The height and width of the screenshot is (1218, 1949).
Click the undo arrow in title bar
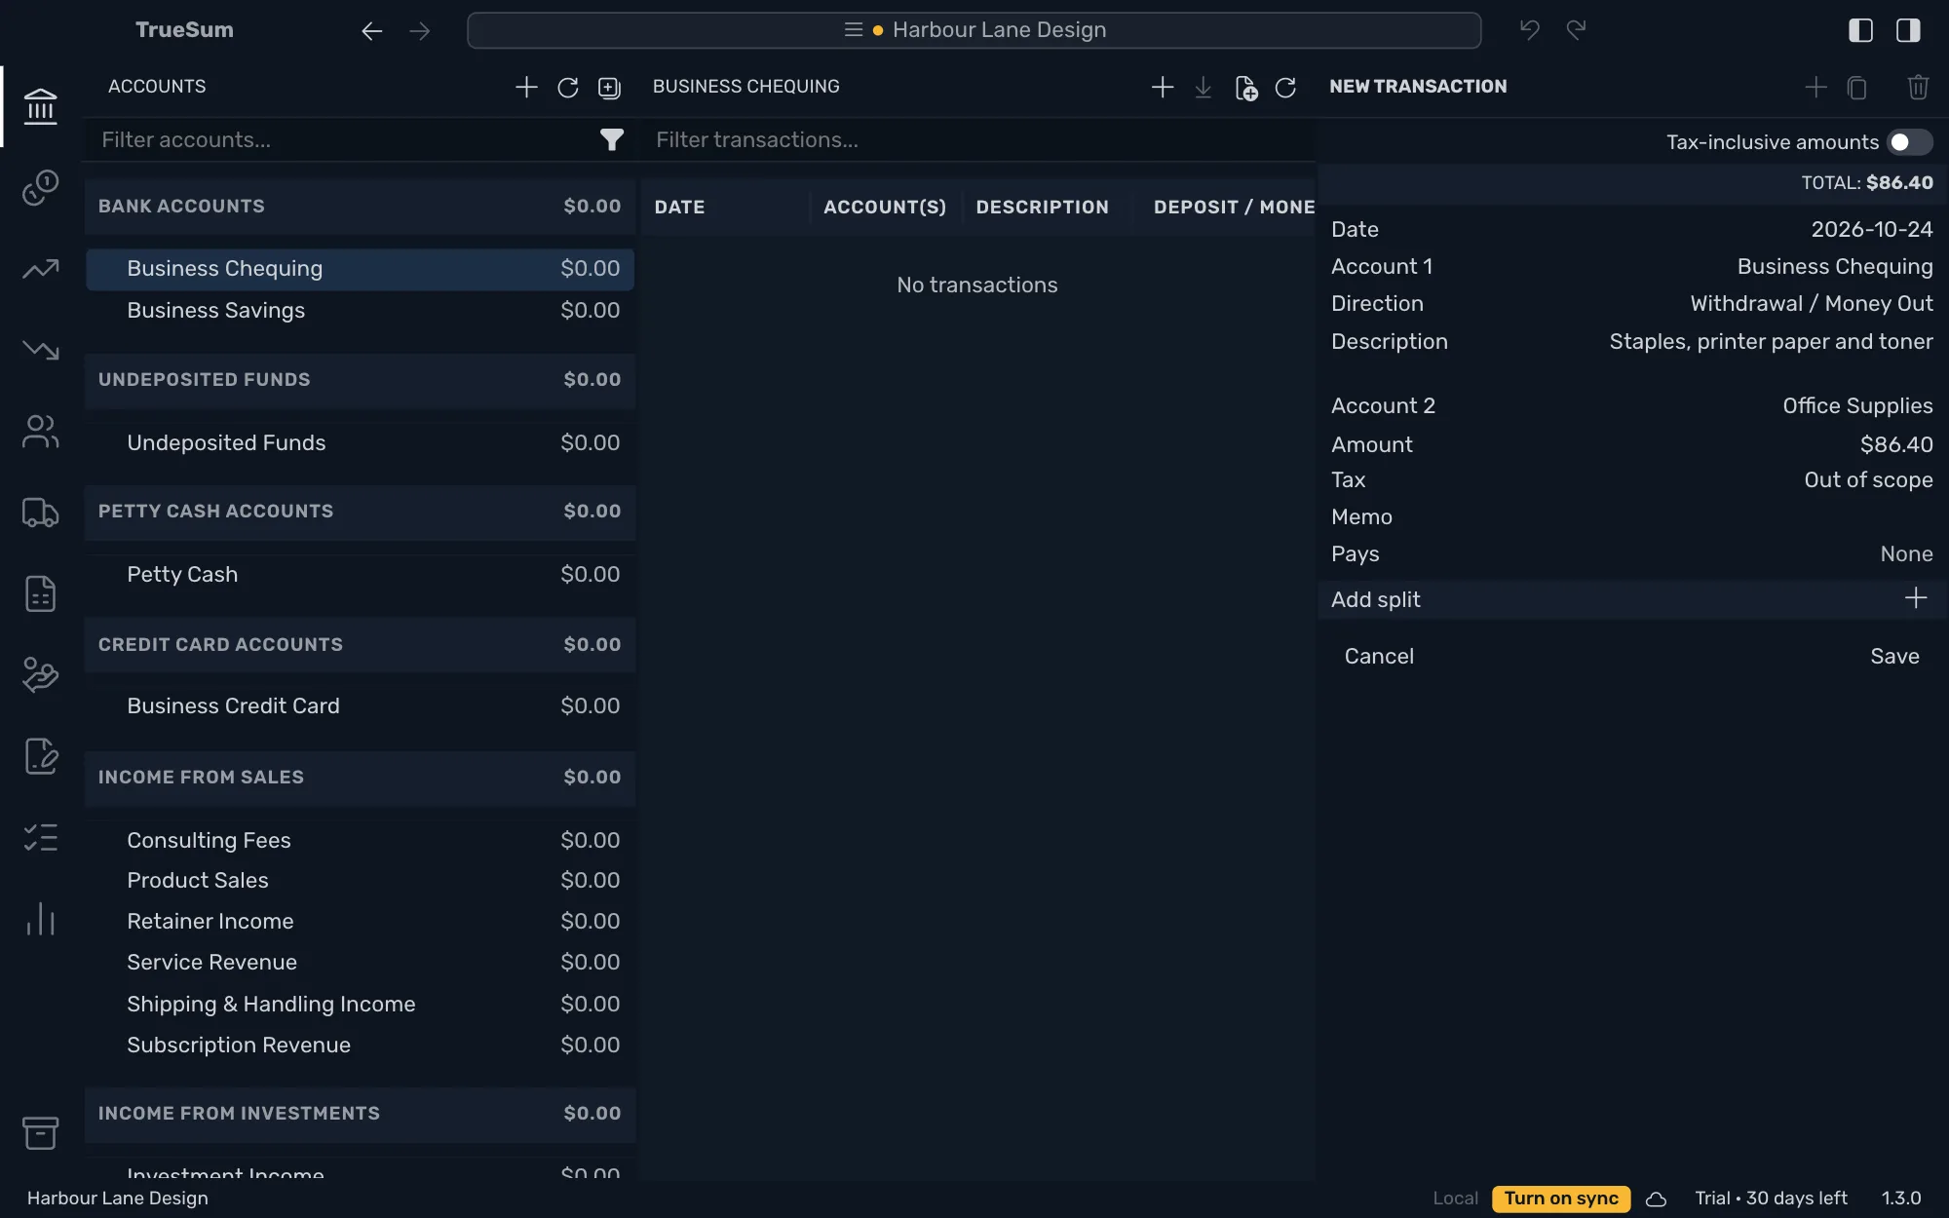tap(1530, 30)
